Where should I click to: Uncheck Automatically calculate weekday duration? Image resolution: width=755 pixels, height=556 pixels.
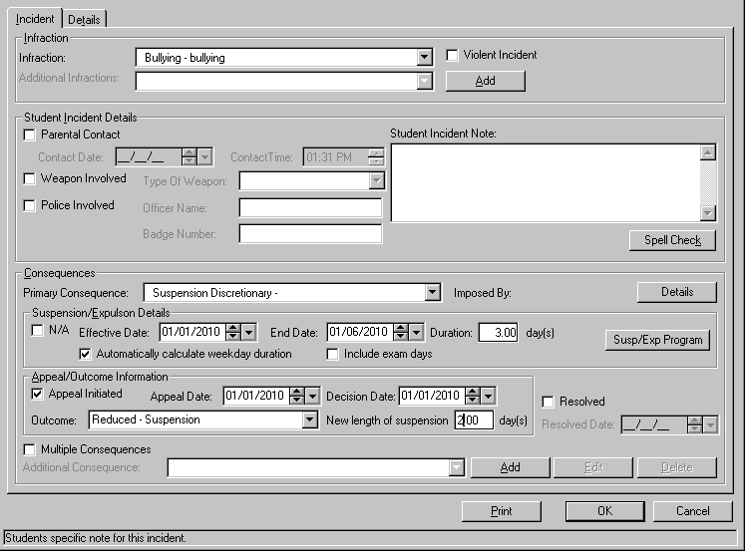point(86,354)
